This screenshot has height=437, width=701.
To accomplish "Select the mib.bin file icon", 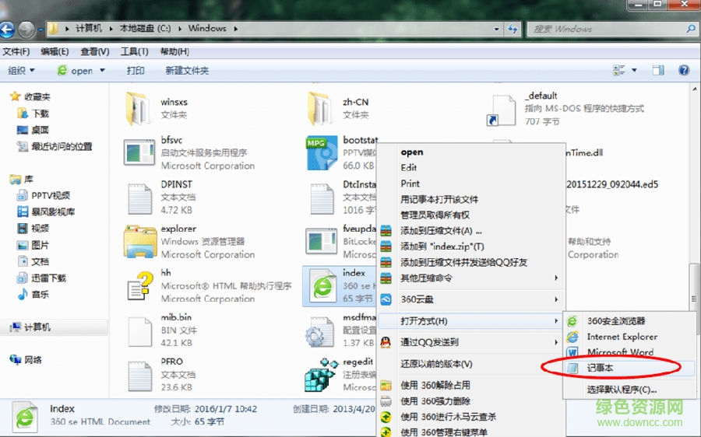I will 139,332.
